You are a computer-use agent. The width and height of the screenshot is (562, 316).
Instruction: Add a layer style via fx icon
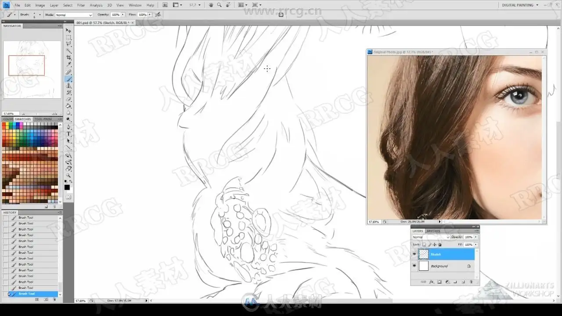432,282
